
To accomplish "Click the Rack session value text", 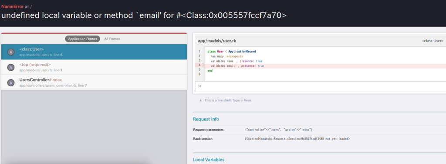I will [x=297, y=139].
